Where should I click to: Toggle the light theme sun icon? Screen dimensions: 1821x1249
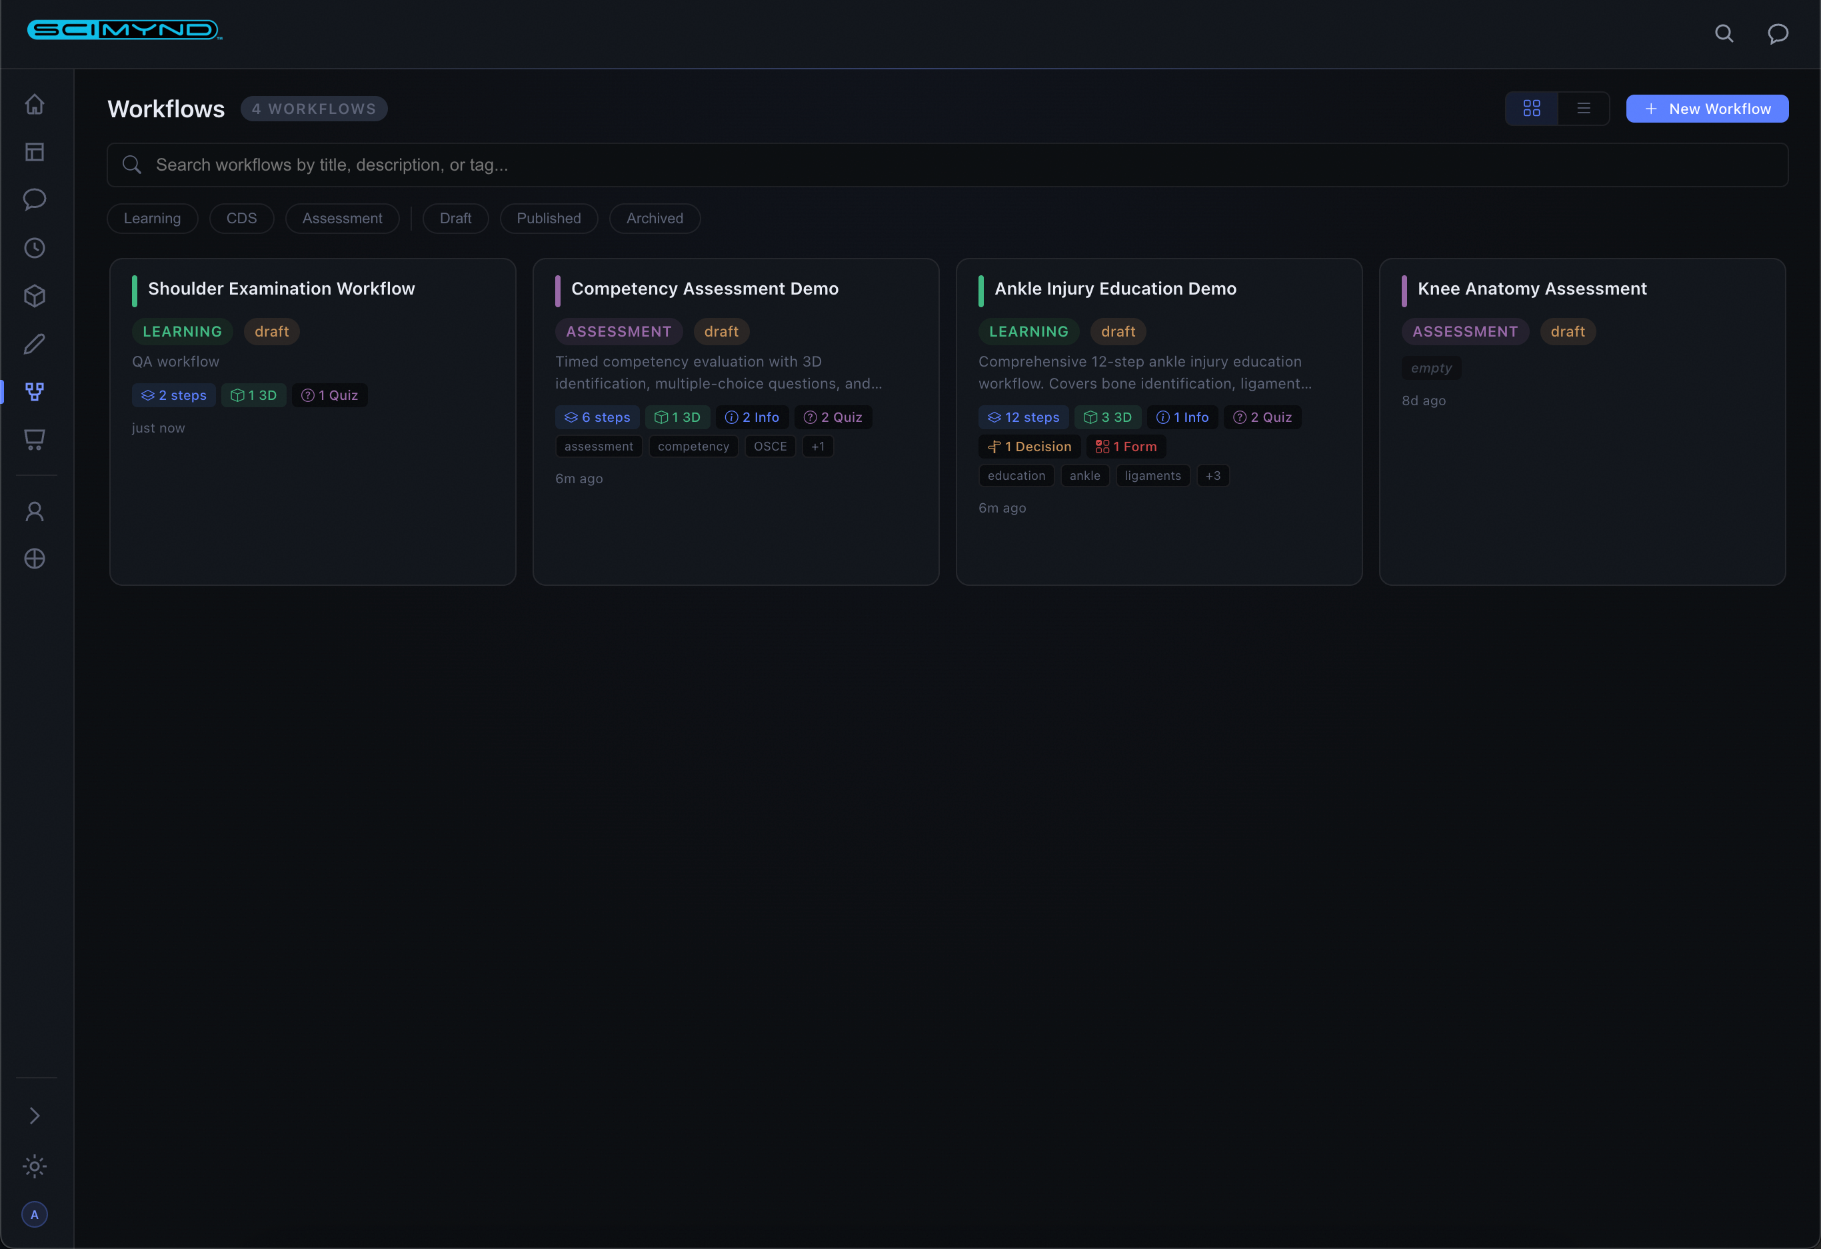35,1166
